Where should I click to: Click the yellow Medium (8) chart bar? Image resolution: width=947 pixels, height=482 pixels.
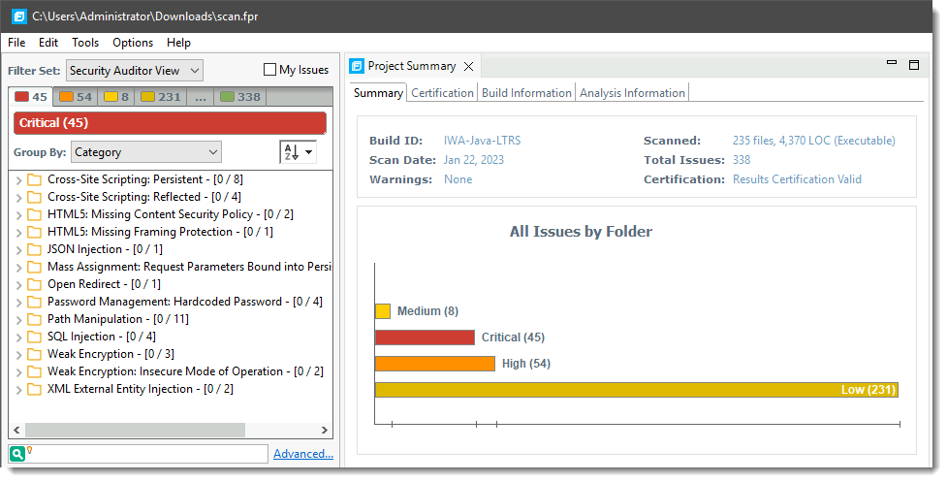pos(382,311)
